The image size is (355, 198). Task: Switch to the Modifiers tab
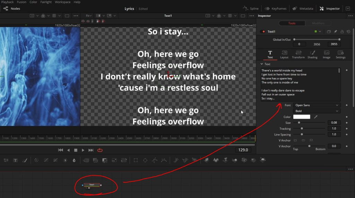coord(318,23)
